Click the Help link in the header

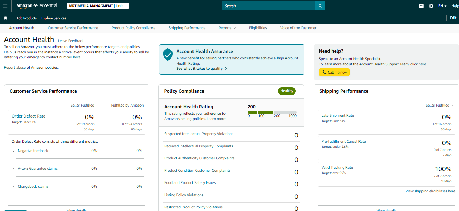(455, 6)
